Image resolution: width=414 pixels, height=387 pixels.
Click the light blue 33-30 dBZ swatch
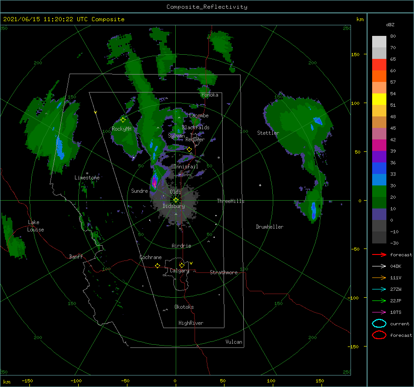pyautogui.click(x=379, y=179)
